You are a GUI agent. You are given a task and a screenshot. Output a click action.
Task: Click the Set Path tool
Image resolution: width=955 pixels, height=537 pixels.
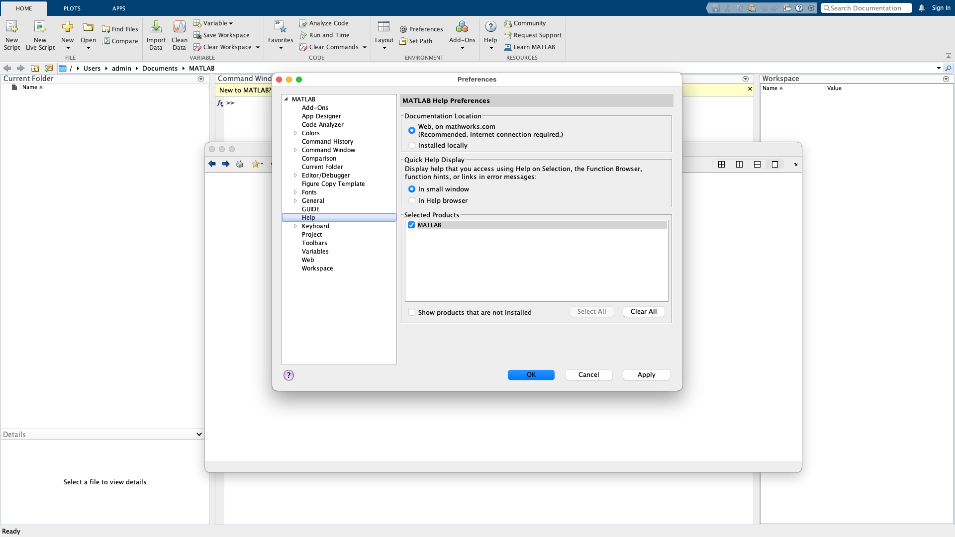click(416, 41)
